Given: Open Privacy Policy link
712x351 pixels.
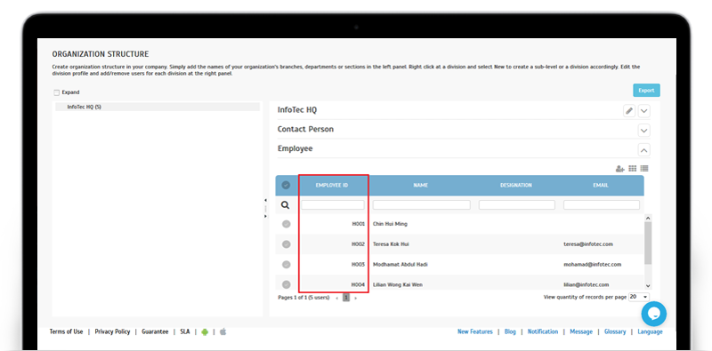Looking at the screenshot, I should (112, 331).
